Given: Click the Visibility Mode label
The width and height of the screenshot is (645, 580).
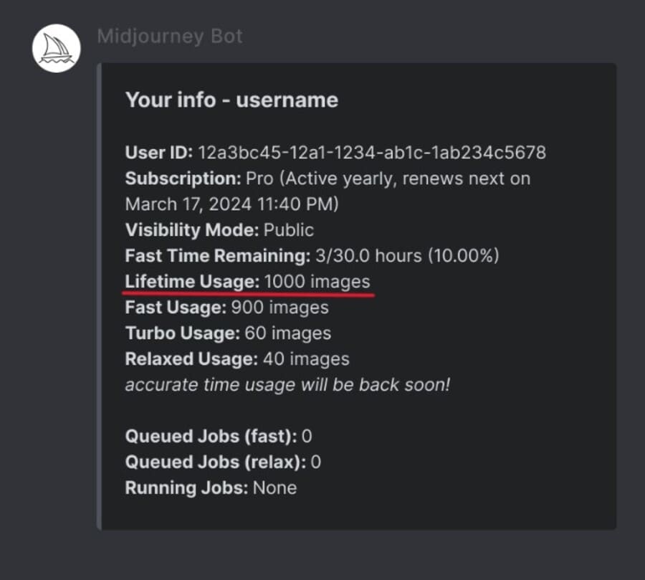Looking at the screenshot, I should coord(191,230).
